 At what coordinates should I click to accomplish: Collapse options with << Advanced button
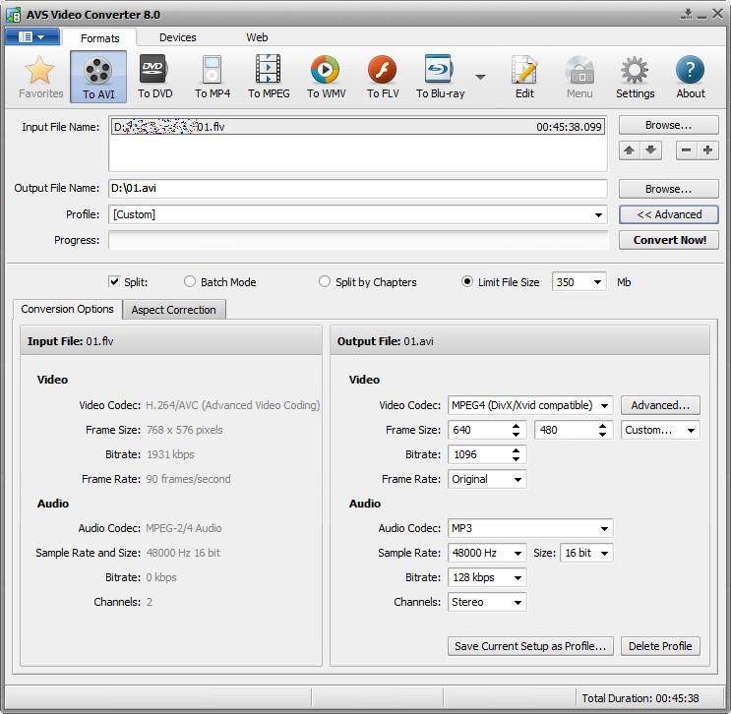[x=669, y=214]
